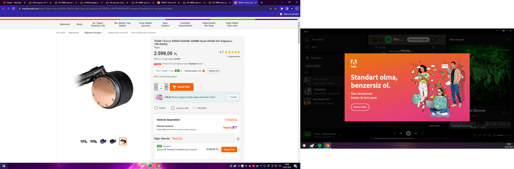The image size is (514, 169).
Task: Toggle repeat in Spotify player
Action: click(x=422, y=133)
